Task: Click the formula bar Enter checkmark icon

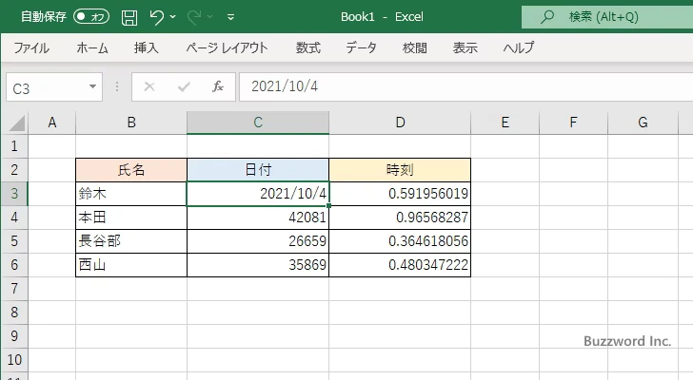Action: [x=184, y=86]
